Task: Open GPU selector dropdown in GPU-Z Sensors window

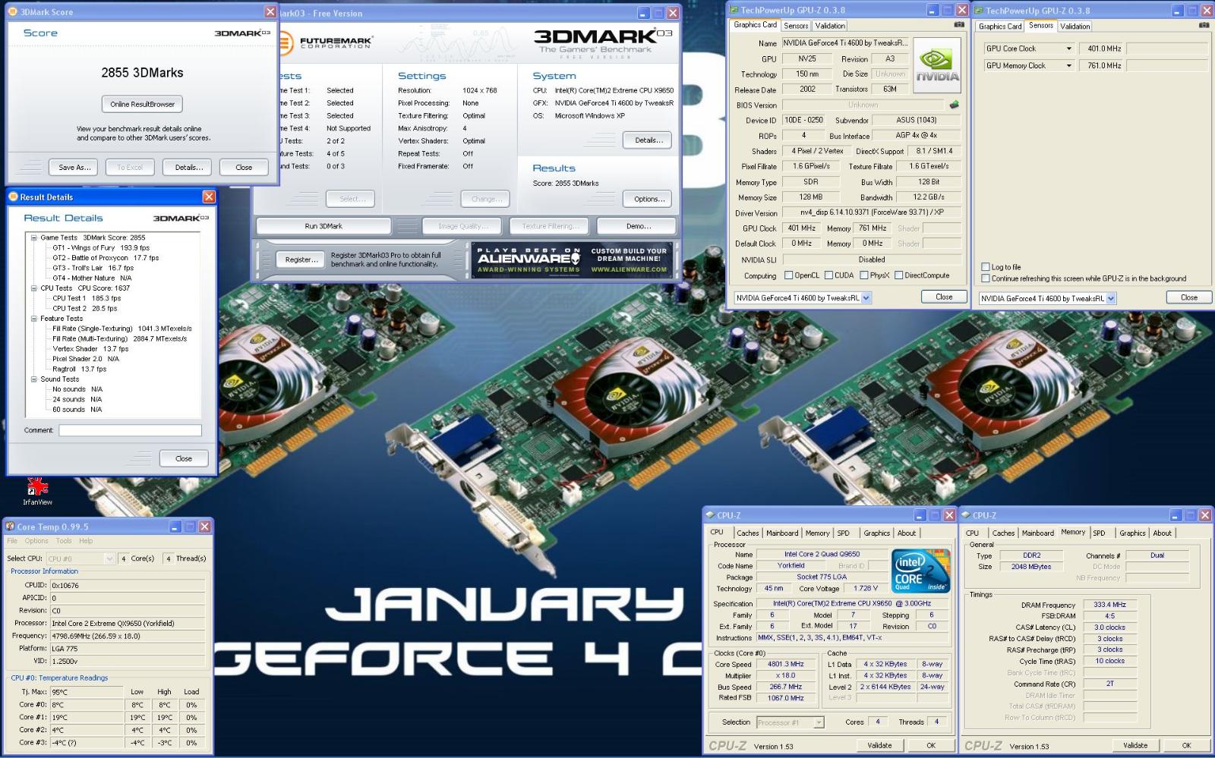Action: tap(1111, 299)
